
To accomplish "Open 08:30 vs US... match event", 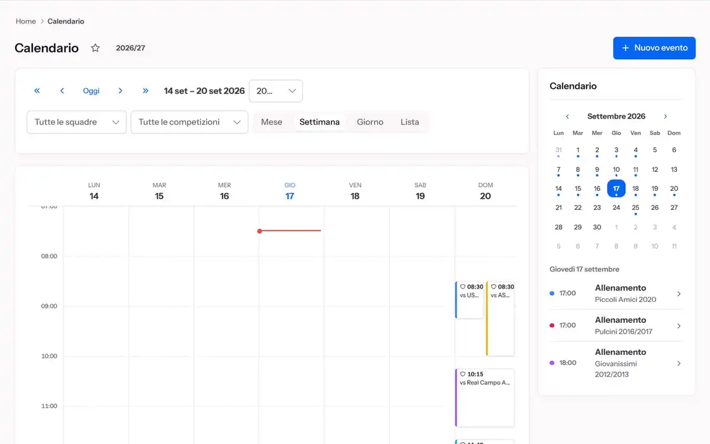I will [x=470, y=300].
